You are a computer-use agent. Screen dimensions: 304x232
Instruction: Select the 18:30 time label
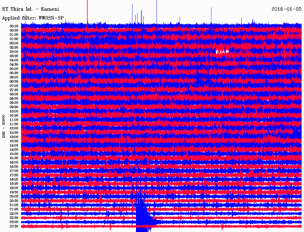tap(14, 184)
